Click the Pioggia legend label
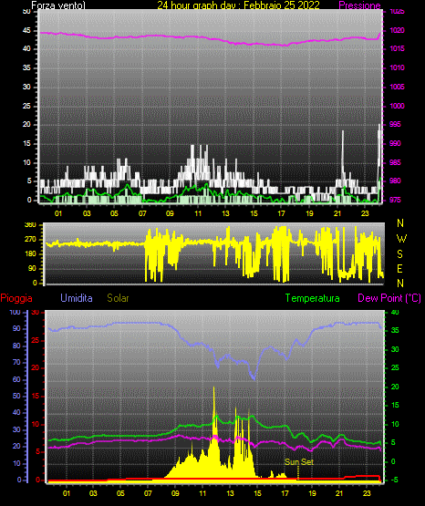The image size is (425, 506). click(16, 298)
